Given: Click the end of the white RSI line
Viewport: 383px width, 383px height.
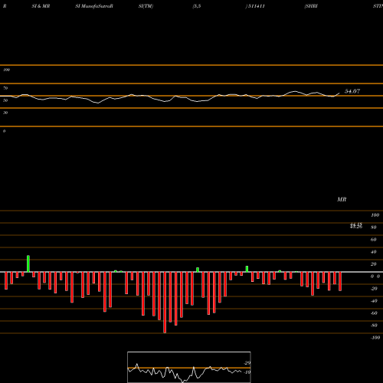Looking at the screenshot, I should coord(339,93).
